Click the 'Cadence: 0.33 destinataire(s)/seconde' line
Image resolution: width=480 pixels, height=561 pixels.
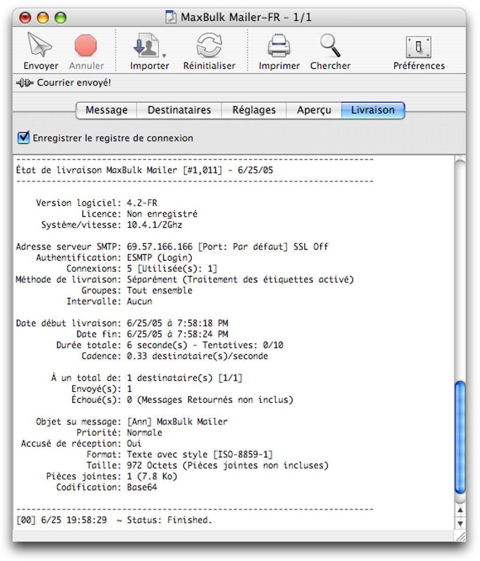(x=175, y=356)
